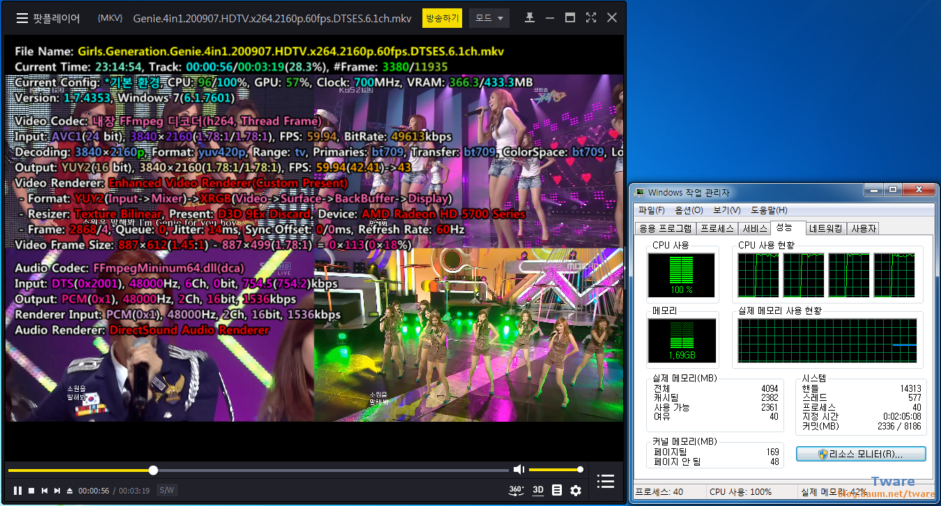
Task: Click the File Name line in video OSD
Action: (259, 52)
